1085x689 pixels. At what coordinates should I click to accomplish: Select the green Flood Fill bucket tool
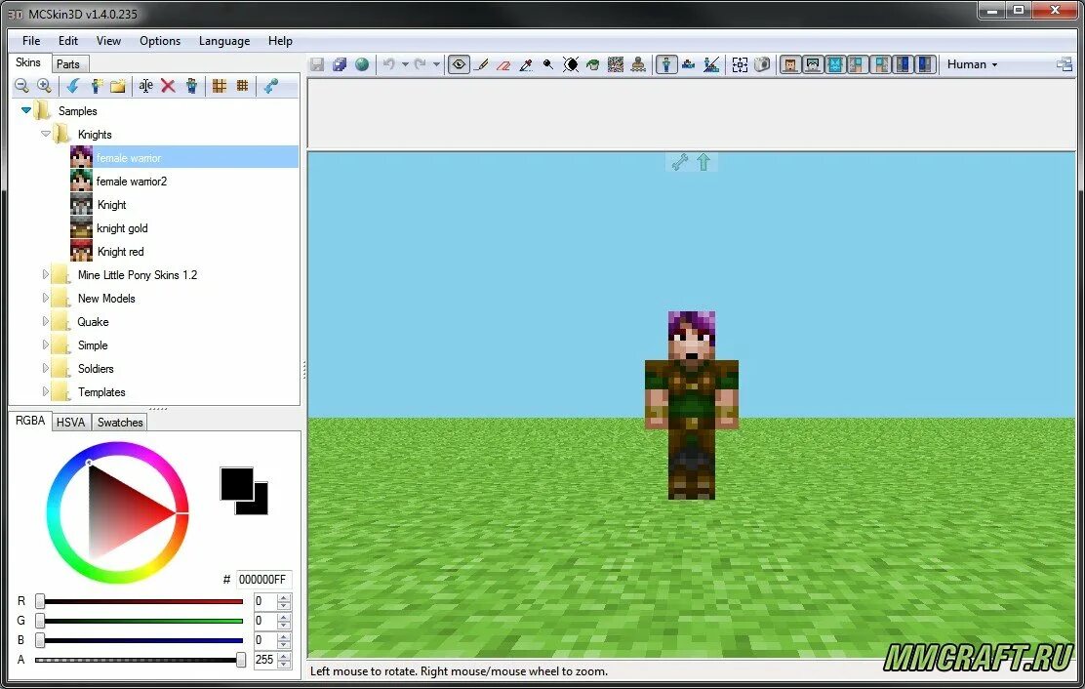(x=593, y=64)
